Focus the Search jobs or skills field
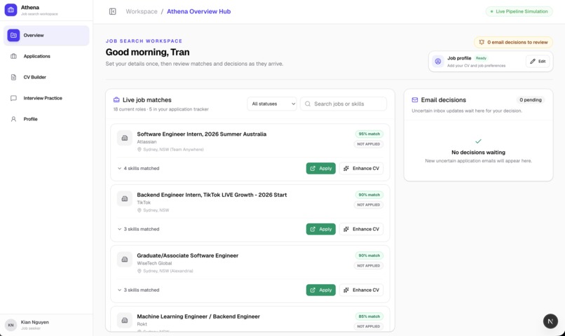 pyautogui.click(x=343, y=104)
